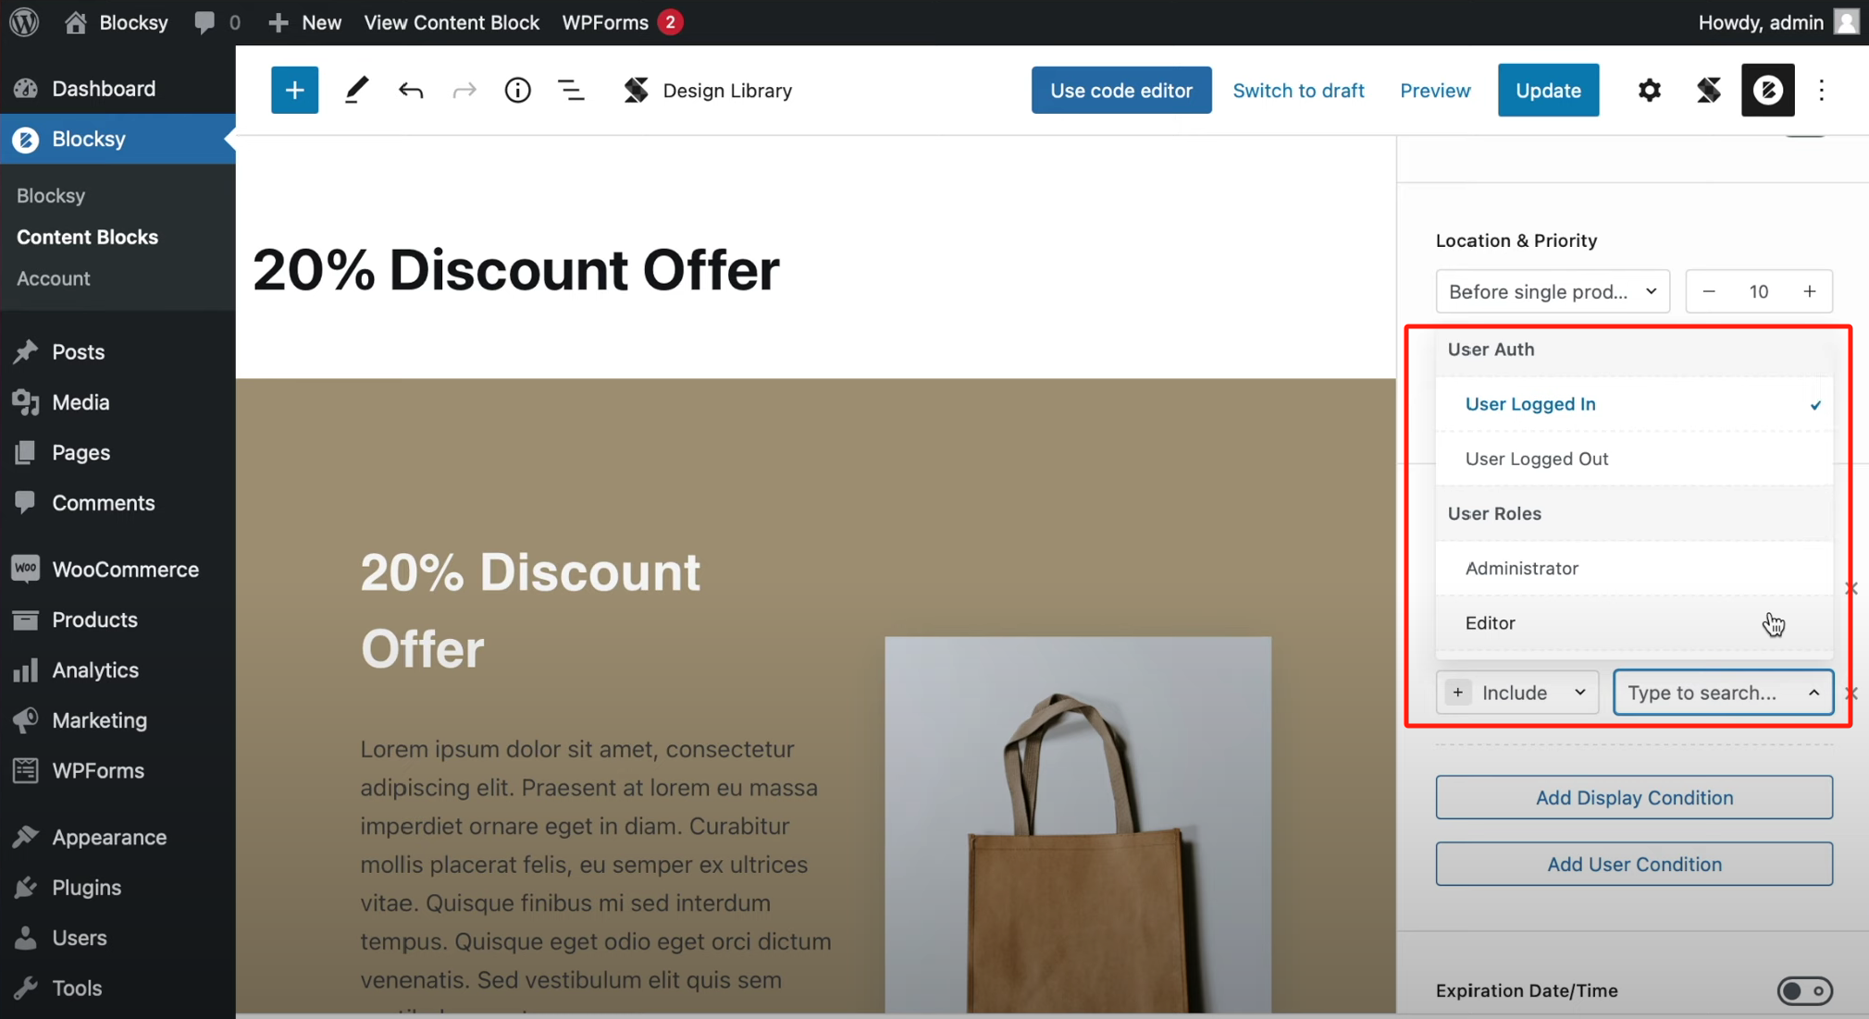The image size is (1869, 1019).
Task: Click the Add Display Condition button
Action: click(1634, 797)
